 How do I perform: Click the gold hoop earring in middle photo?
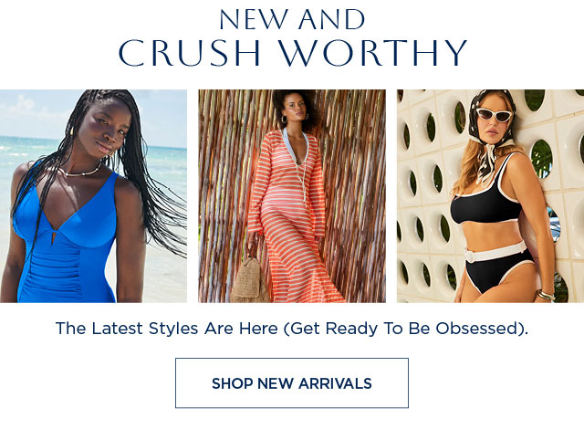tap(284, 120)
